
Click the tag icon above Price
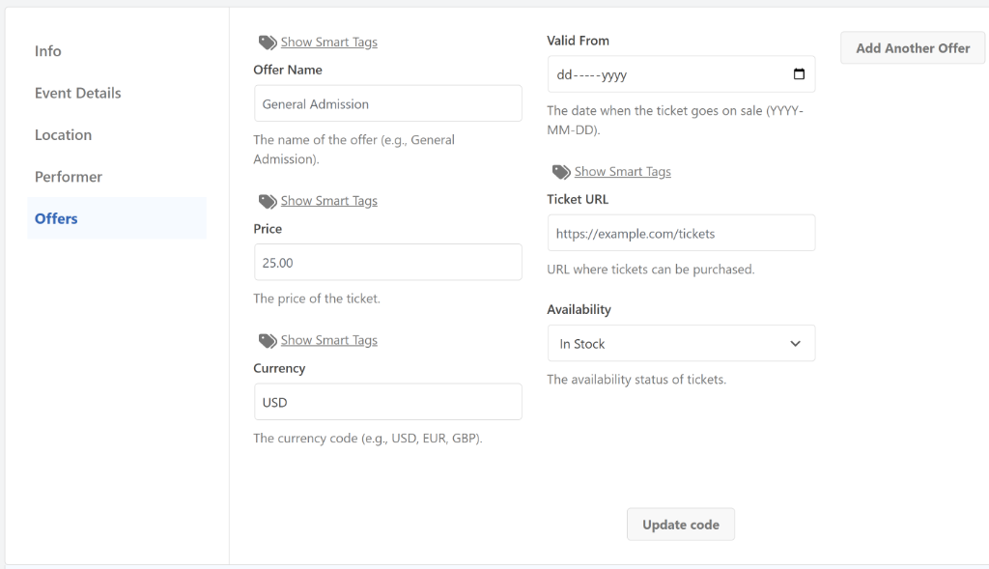coord(268,201)
